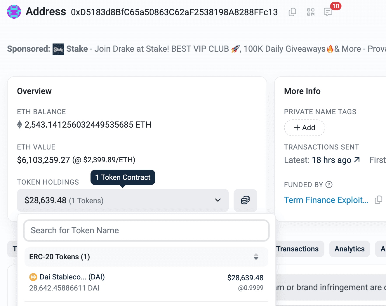Click the Dai Stablecoin token icon
Image resolution: width=386 pixels, height=306 pixels.
[x=33, y=277]
